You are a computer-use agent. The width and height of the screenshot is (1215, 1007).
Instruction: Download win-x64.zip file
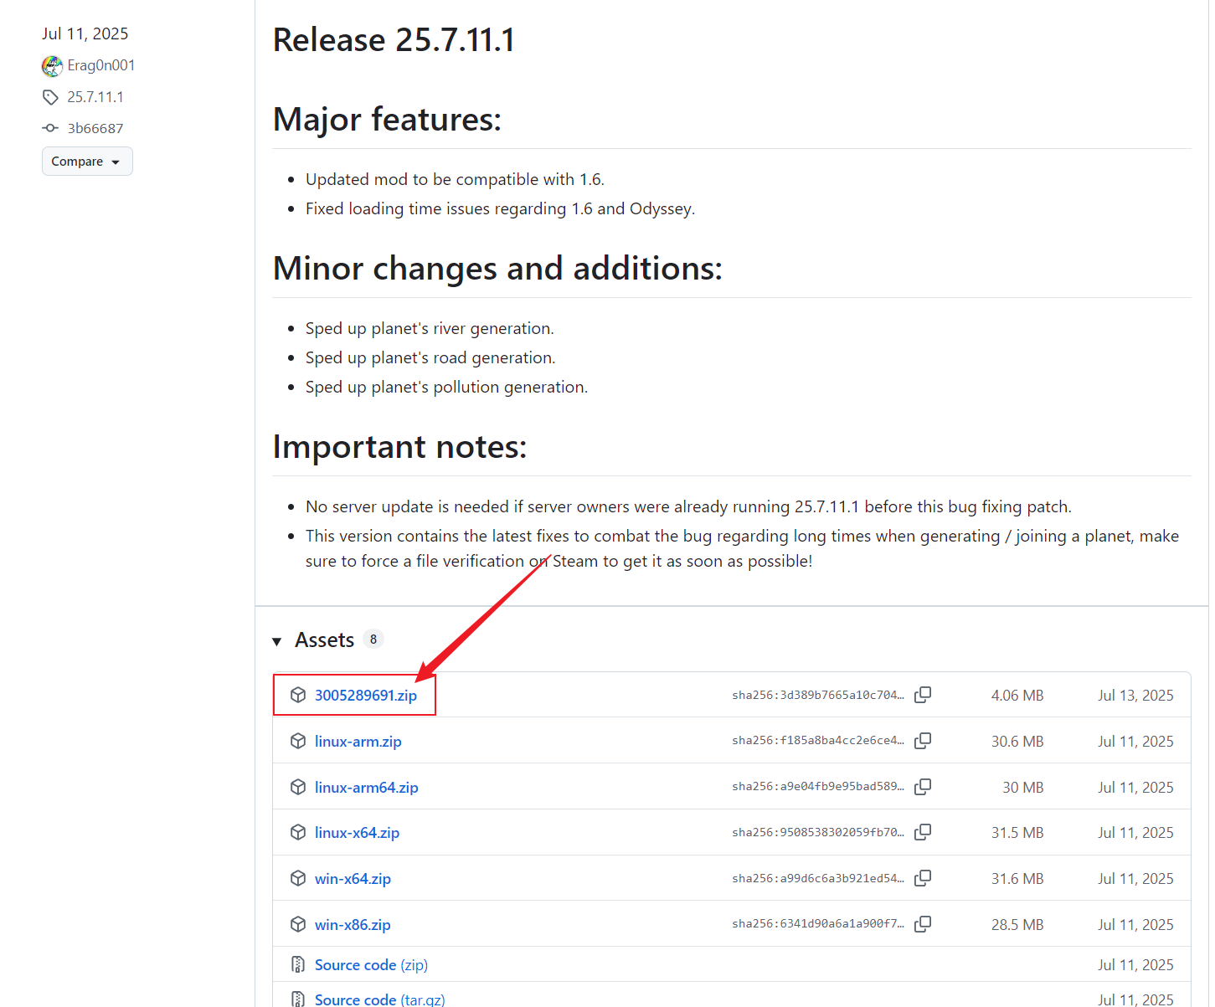click(x=353, y=879)
